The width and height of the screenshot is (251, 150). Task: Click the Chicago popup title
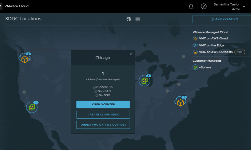click(103, 58)
